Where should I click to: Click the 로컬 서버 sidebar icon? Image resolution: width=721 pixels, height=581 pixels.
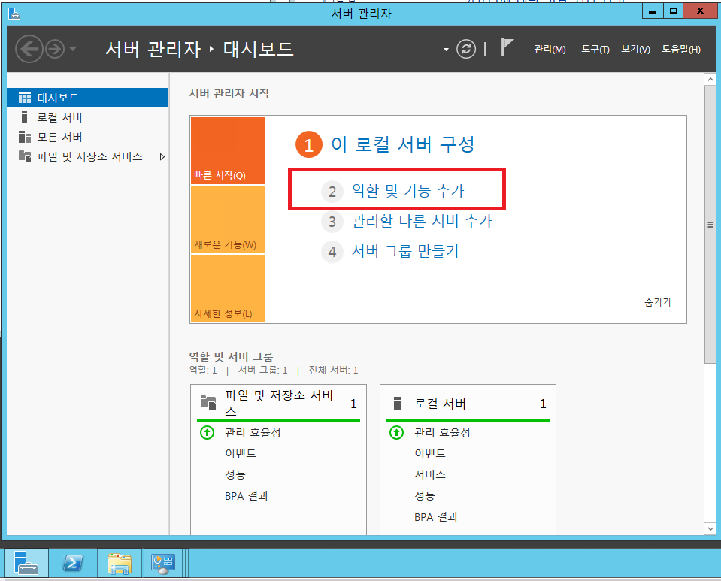click(24, 117)
